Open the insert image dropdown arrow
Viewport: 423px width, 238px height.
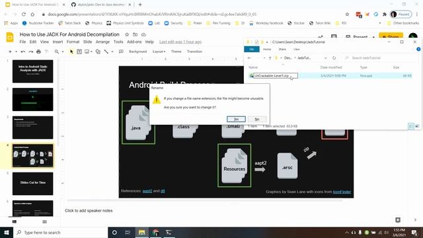coord(91,52)
